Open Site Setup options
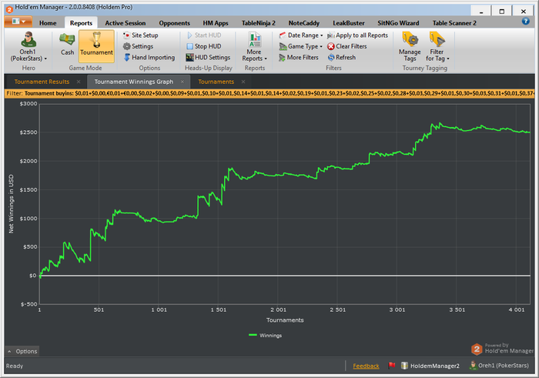 (141, 35)
